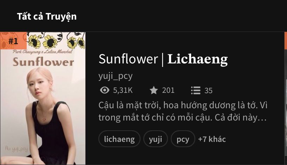Image resolution: width=287 pixels, height=165 pixels.
Task: Click the 35 chapters count
Action: (x=208, y=90)
